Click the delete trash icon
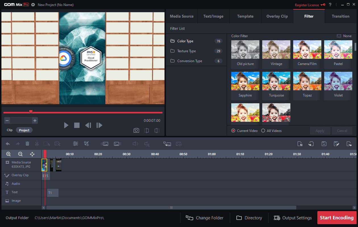358x227 pixels. pos(27,144)
